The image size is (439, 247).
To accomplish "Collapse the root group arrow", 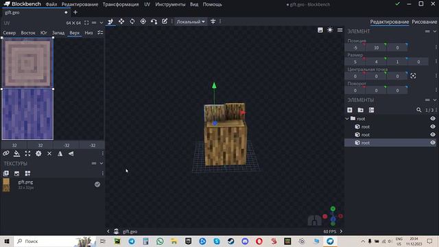I will point(347,119).
